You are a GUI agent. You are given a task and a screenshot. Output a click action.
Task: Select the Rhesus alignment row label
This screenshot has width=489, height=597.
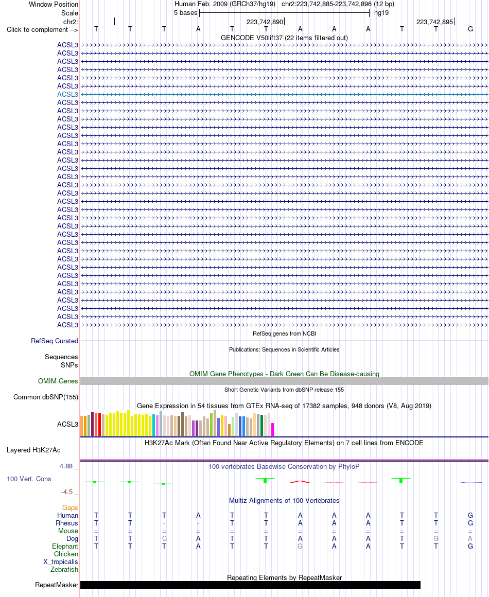coord(67,523)
